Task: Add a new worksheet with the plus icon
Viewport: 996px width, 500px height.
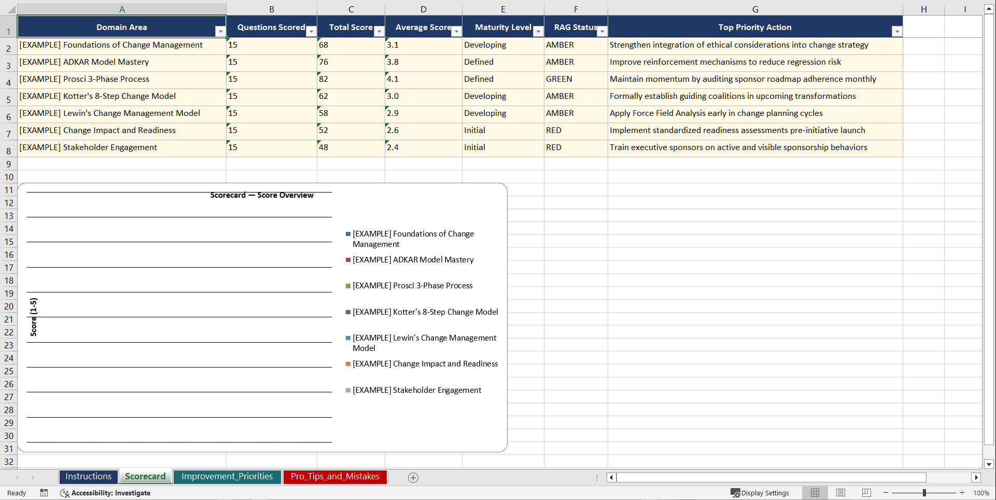Action: point(413,477)
